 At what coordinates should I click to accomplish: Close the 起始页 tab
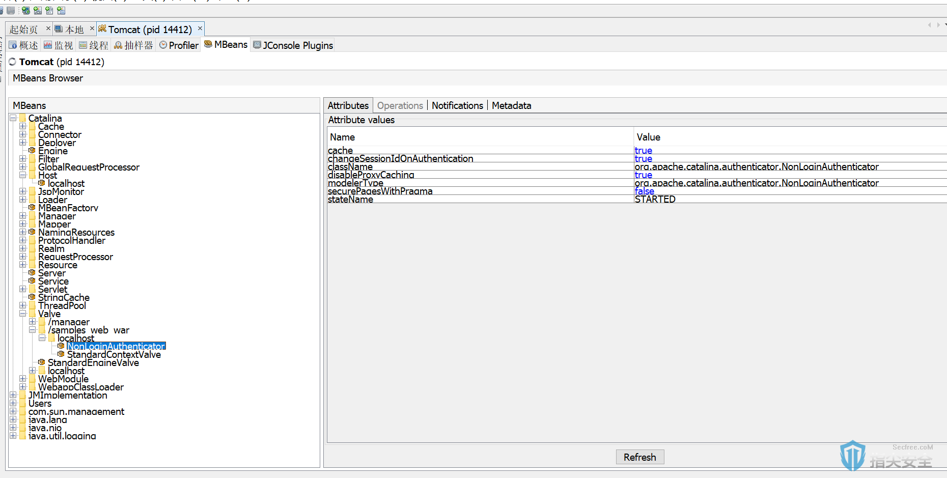coord(48,29)
